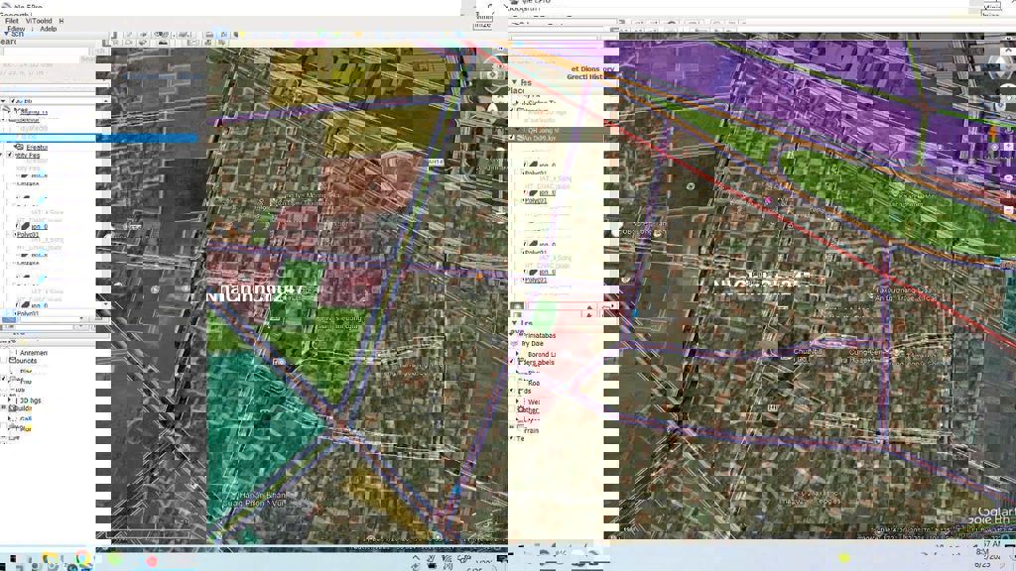The image size is (1016, 571).
Task: Click the search input field
Action: [45, 52]
